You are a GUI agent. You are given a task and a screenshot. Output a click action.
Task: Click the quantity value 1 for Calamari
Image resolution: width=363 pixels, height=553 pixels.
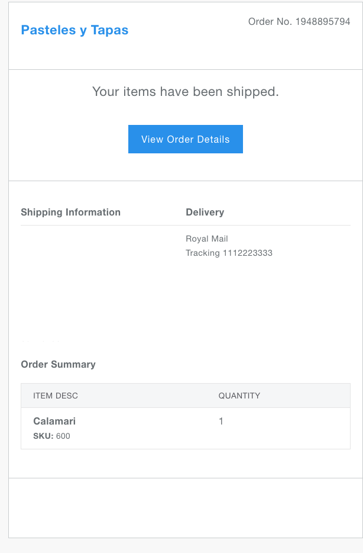tap(221, 421)
